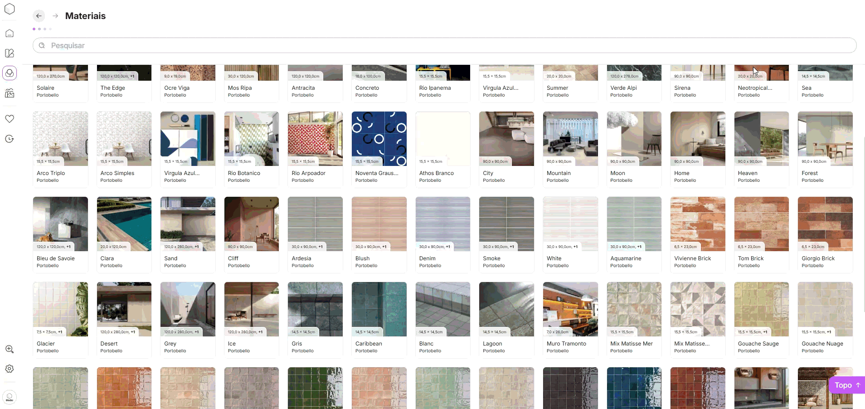Open the Noventa Graus blue tile thumbnail
Image resolution: width=865 pixels, height=409 pixels.
pos(379,139)
